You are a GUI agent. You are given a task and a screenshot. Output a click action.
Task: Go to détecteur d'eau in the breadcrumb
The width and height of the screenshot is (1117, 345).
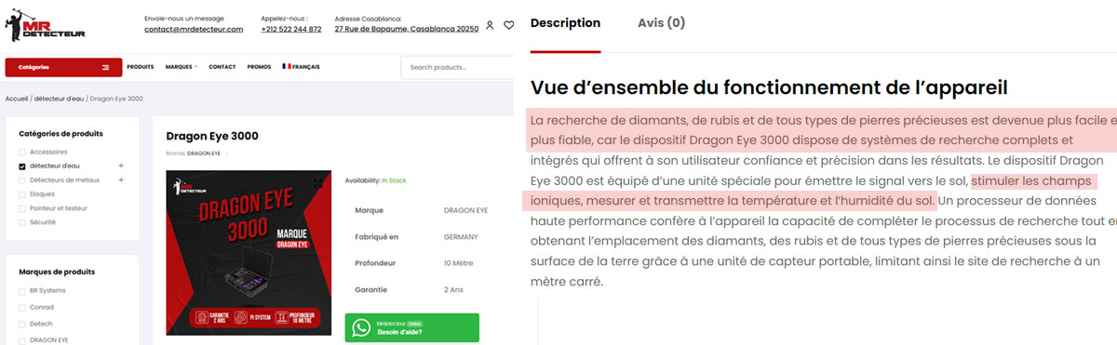tap(59, 99)
